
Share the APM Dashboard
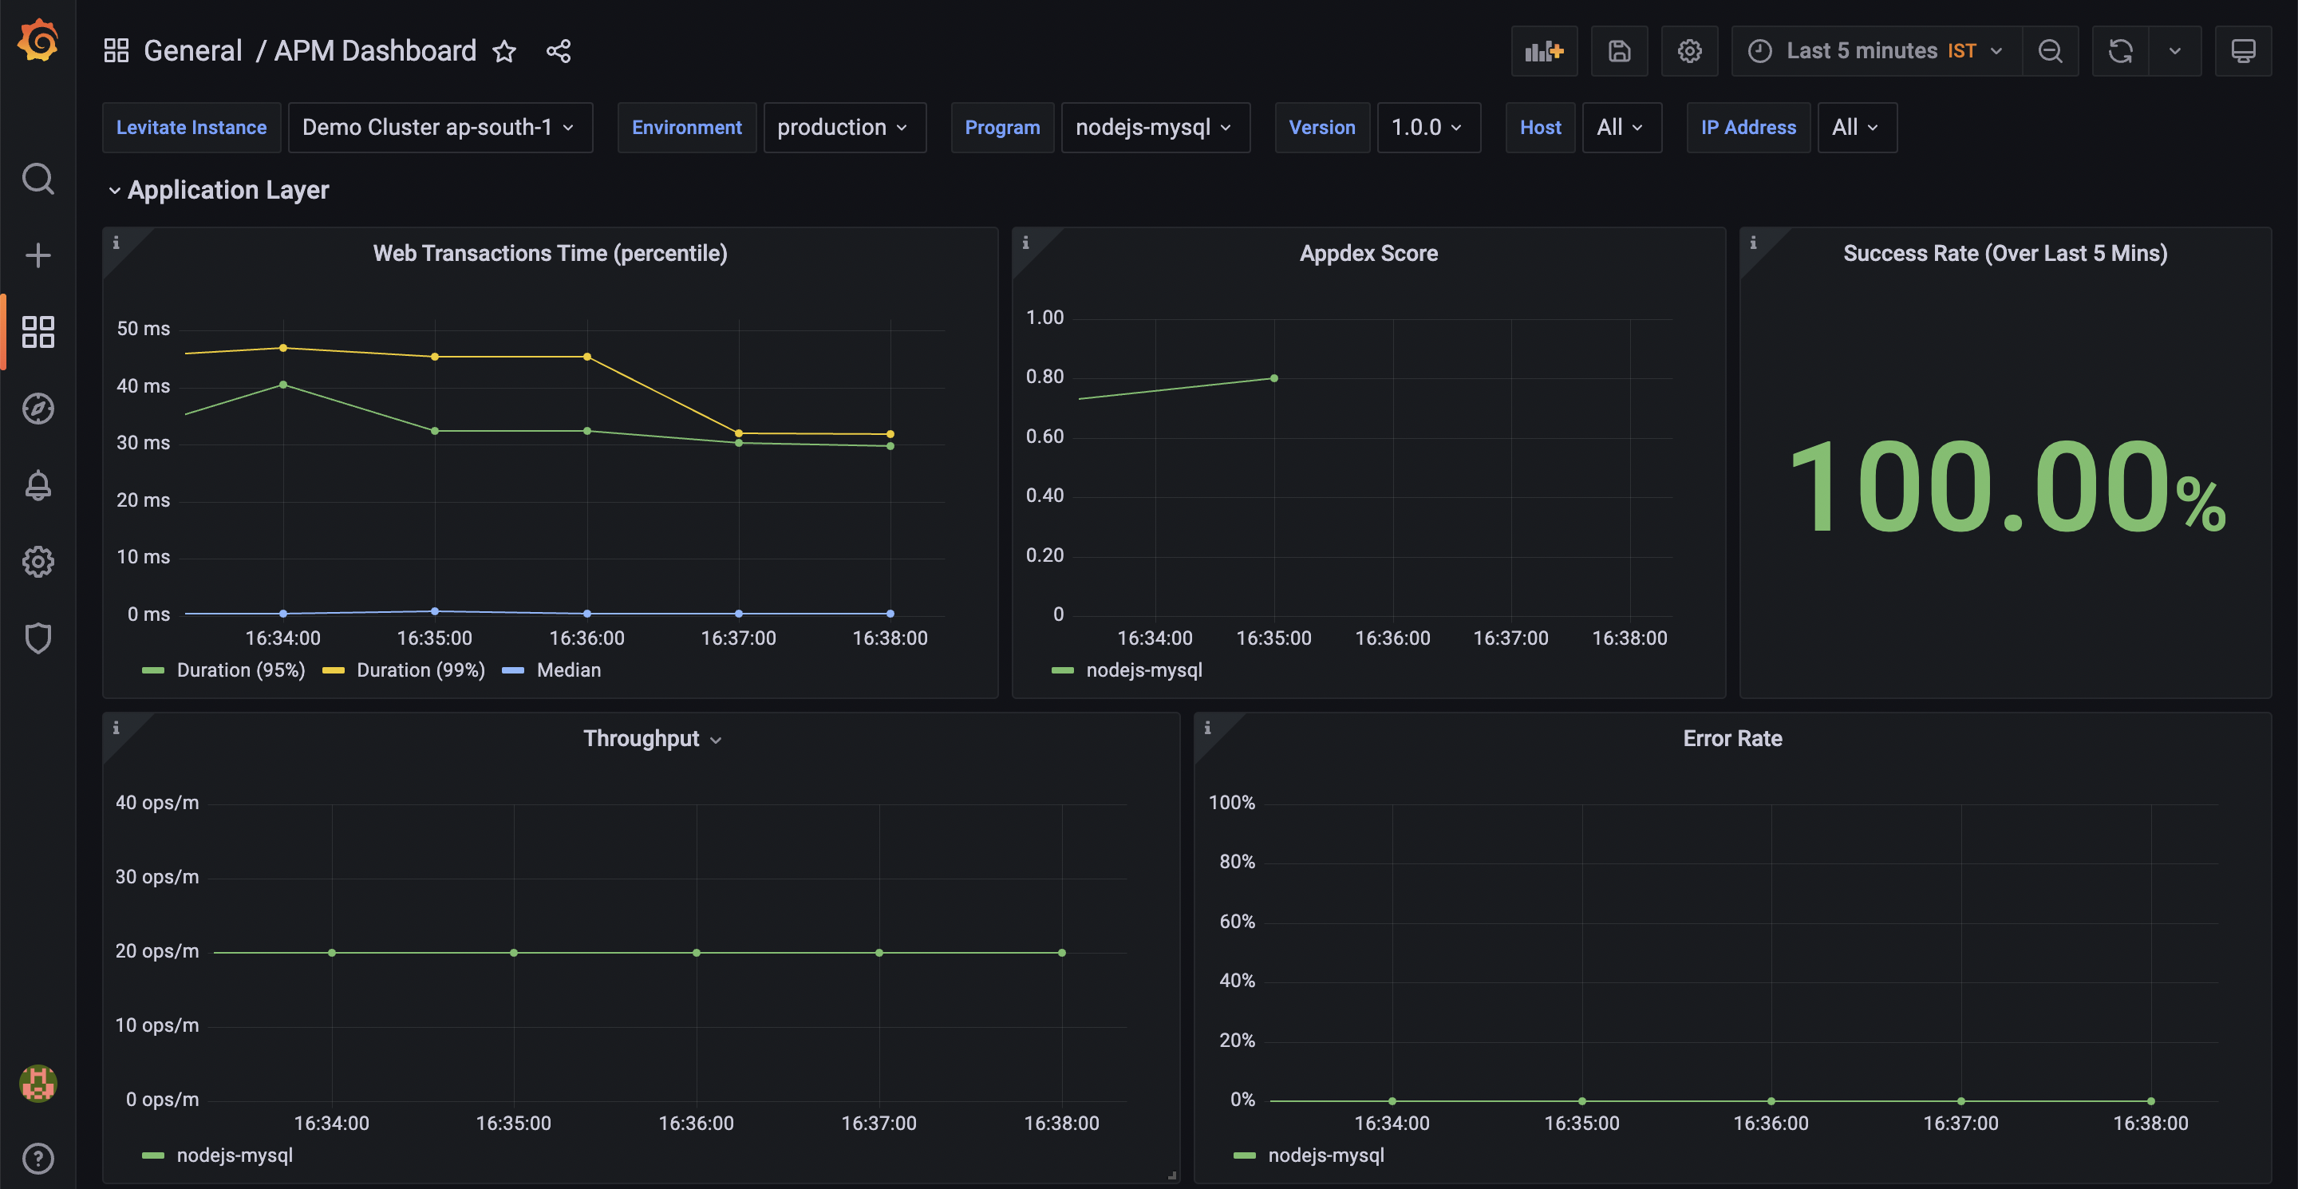(559, 51)
